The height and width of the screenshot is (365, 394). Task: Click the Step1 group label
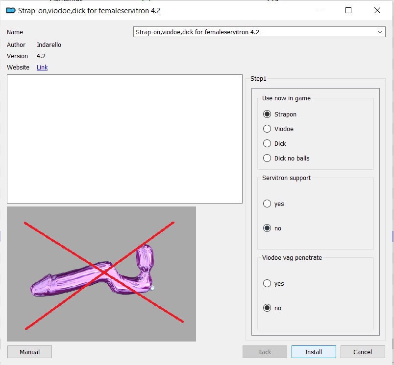click(x=258, y=78)
